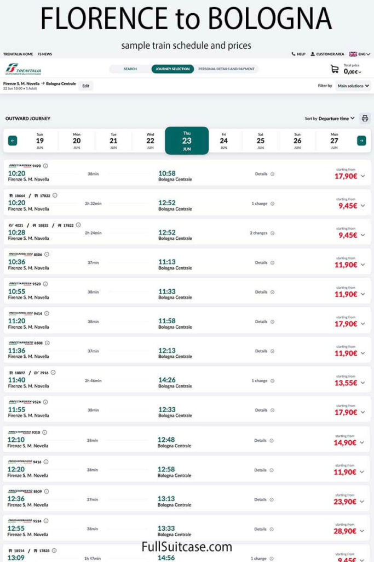Image resolution: width=374 pixels, height=562 pixels.
Task: Open the shopping cart icon
Action: point(334,69)
